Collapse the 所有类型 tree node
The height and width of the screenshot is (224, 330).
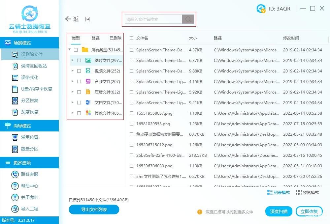coord(69,50)
